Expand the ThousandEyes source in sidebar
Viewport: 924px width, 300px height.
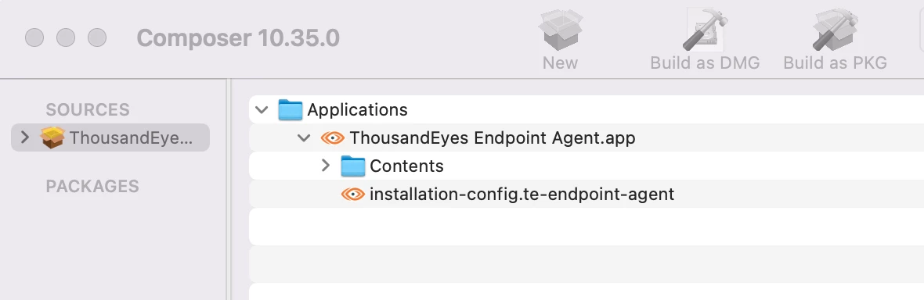[x=25, y=137]
